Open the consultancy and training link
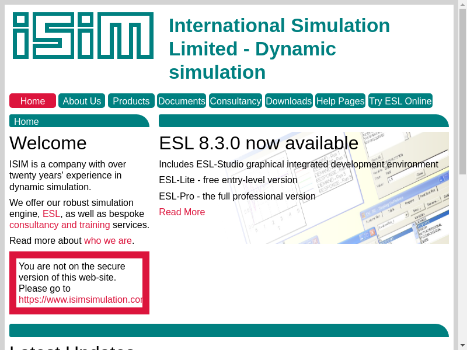Image resolution: width=467 pixels, height=350 pixels. tap(60, 225)
